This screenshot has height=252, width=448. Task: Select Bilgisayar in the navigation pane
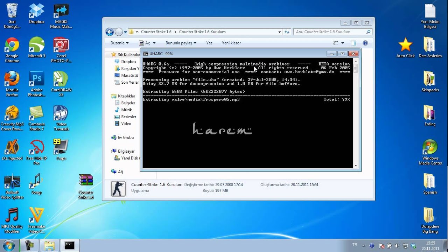point(123,151)
